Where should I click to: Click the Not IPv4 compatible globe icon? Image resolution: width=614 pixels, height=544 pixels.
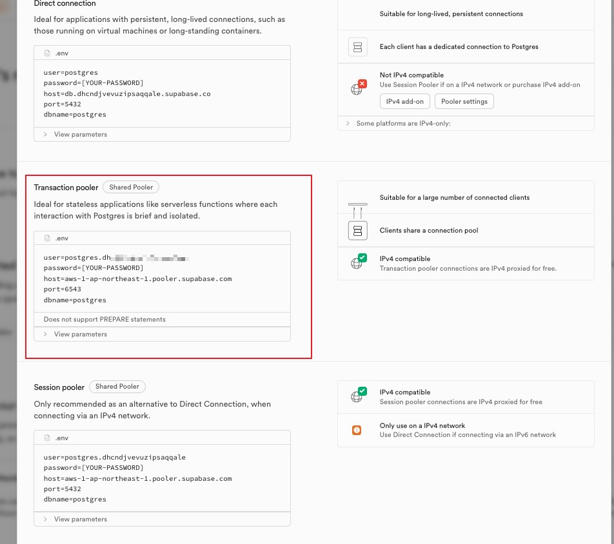coord(357,88)
